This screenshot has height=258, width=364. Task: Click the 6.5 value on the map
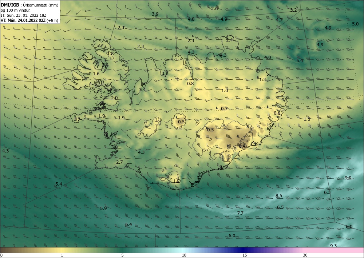pyautogui.click(x=280, y=207)
